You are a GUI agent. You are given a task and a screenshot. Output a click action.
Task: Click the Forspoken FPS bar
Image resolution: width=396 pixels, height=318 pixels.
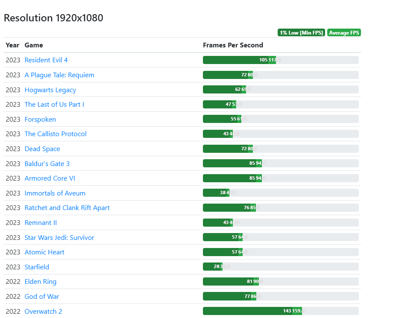pyautogui.click(x=281, y=119)
